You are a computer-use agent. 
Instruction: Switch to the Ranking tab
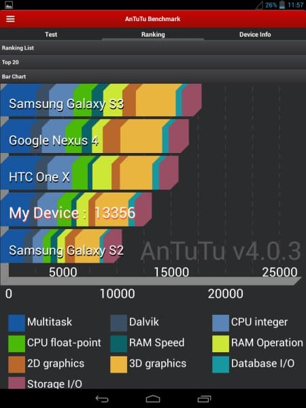tap(153, 35)
